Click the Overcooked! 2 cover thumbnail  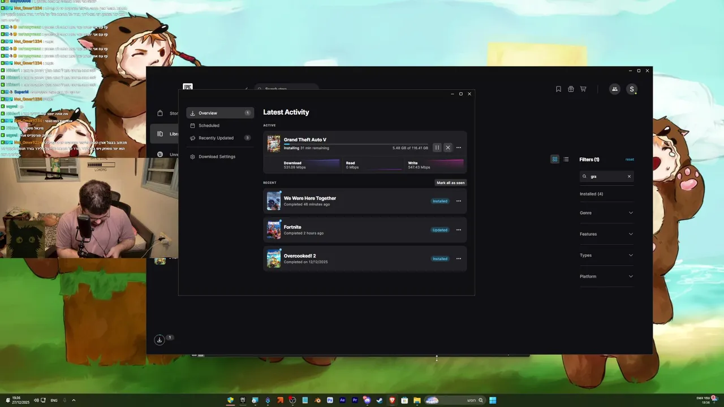tap(274, 258)
